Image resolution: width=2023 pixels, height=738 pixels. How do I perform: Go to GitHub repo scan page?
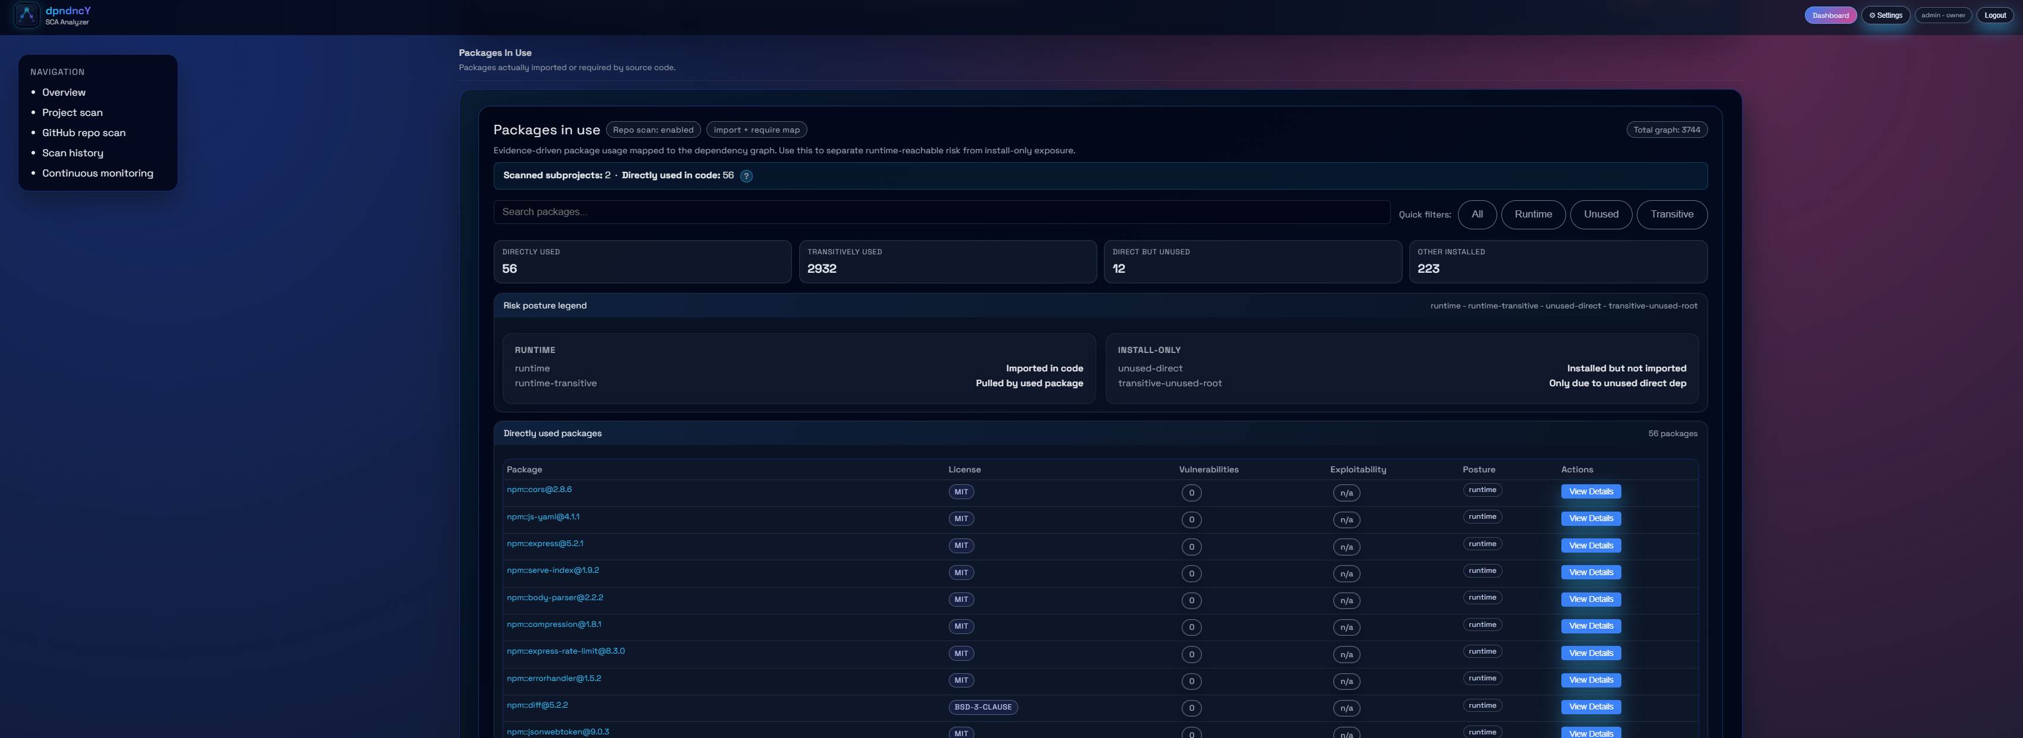click(83, 133)
